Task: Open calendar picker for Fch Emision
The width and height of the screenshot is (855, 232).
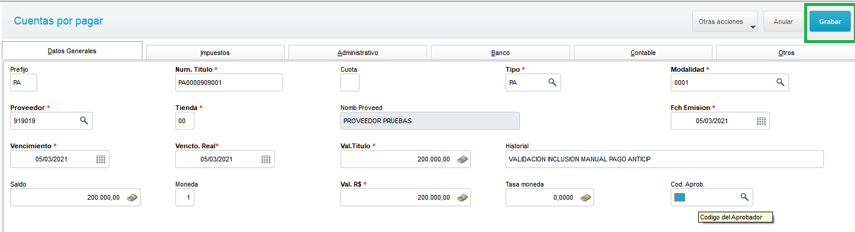Action: [761, 121]
